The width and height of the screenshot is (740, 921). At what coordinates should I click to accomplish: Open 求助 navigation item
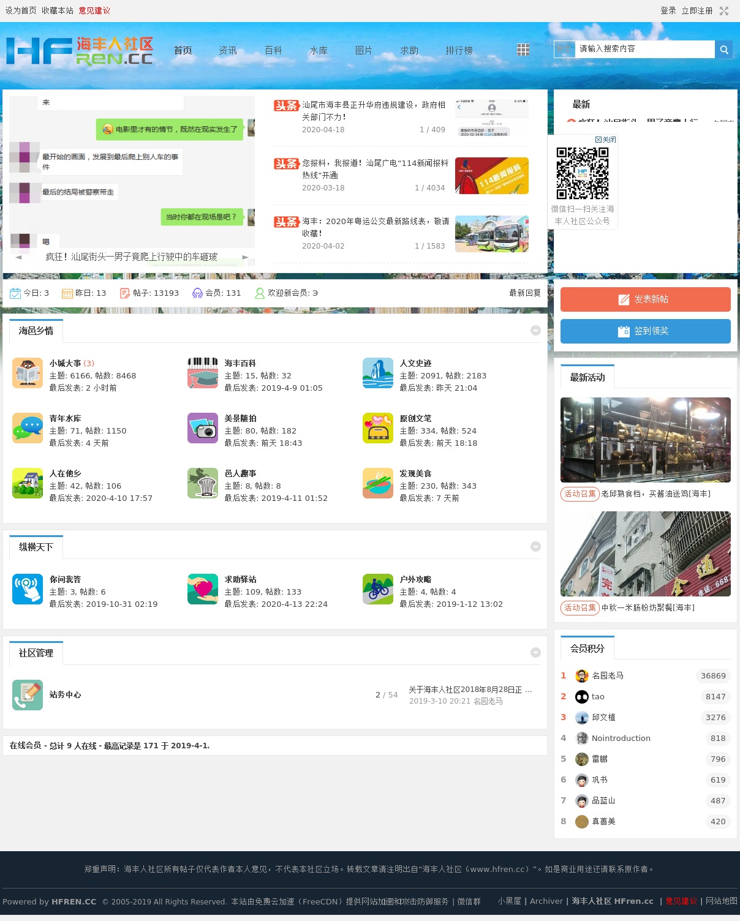(x=409, y=50)
